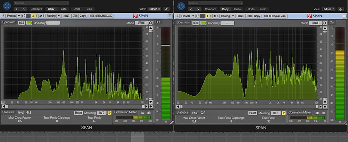Toggle the TP true peak button in right SPAN
Viewport: 348px width, 142px height.
(x=283, y=113)
